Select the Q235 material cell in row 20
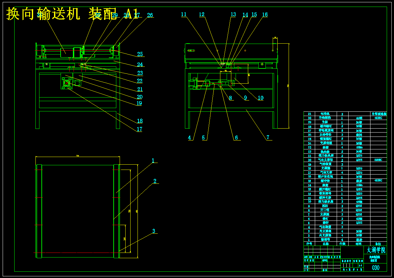Viewport: 394px width, 278px height. coord(359,160)
